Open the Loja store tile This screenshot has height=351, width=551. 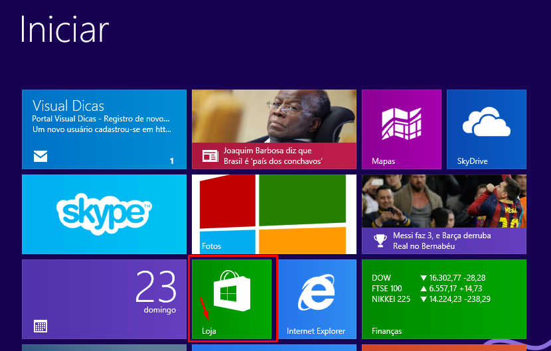pos(232,299)
